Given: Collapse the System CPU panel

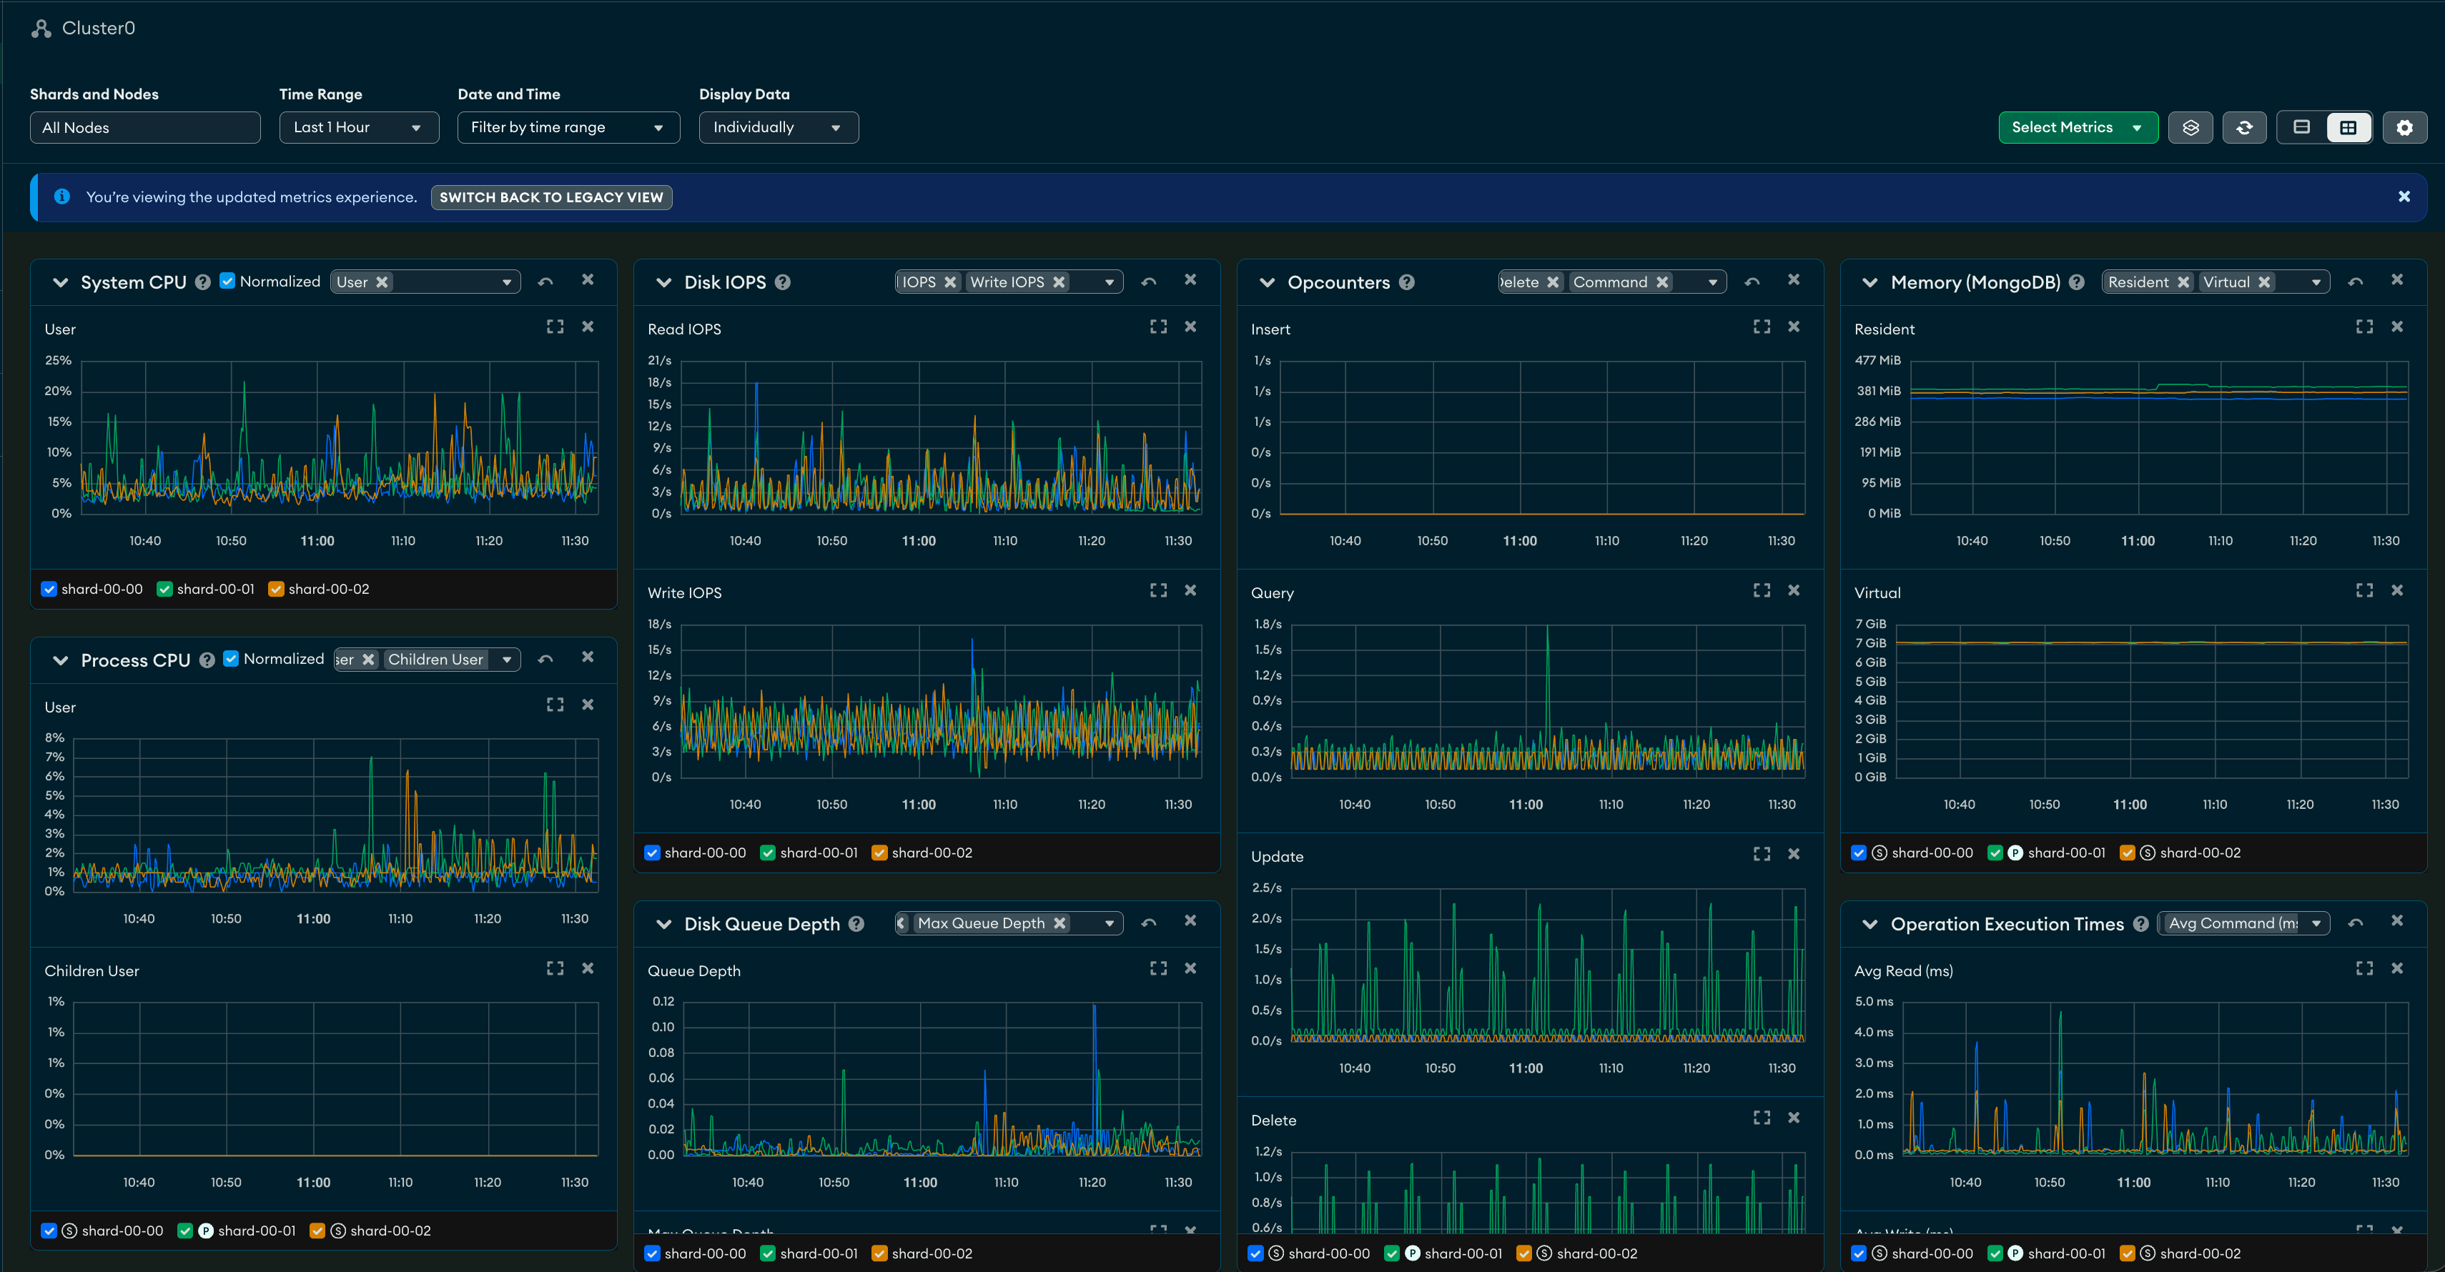Looking at the screenshot, I should [x=61, y=283].
